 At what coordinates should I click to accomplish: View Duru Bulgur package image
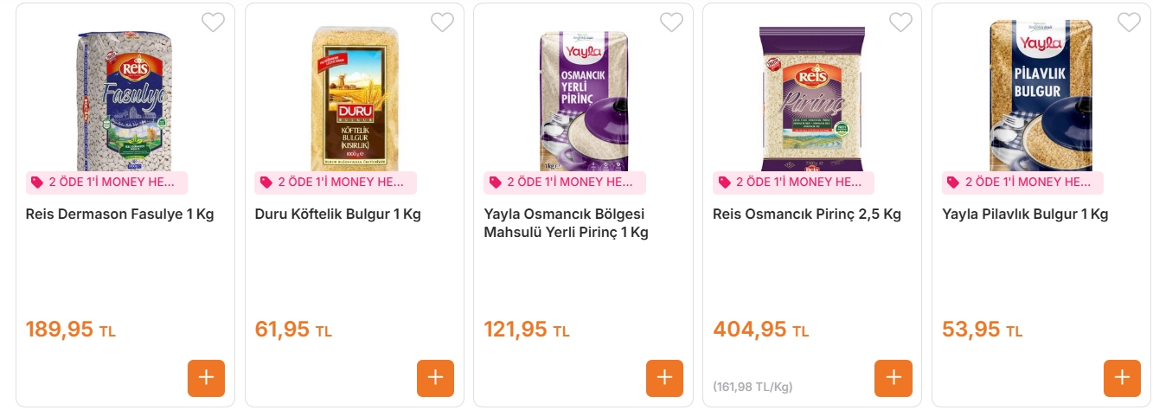click(354, 98)
